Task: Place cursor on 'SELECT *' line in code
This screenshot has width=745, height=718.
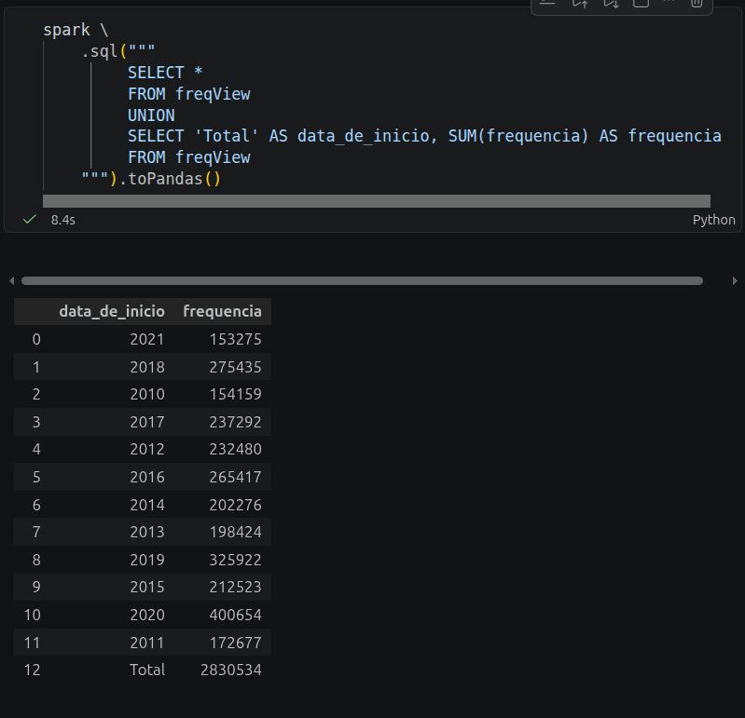Action: 165,73
